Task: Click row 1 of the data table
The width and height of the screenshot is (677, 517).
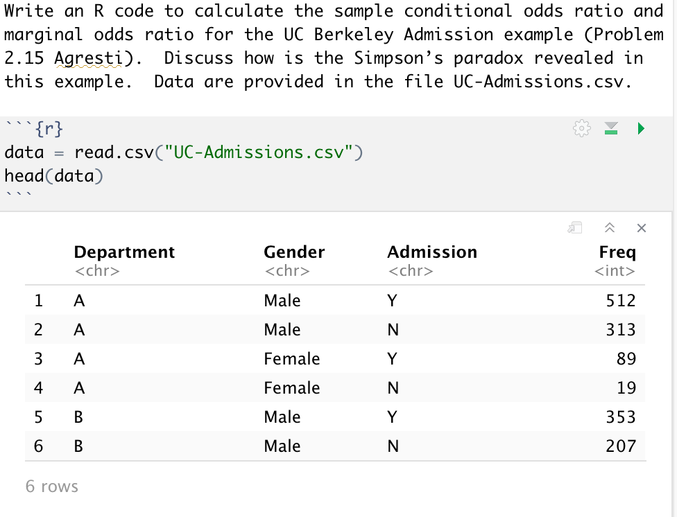Action: [277, 300]
